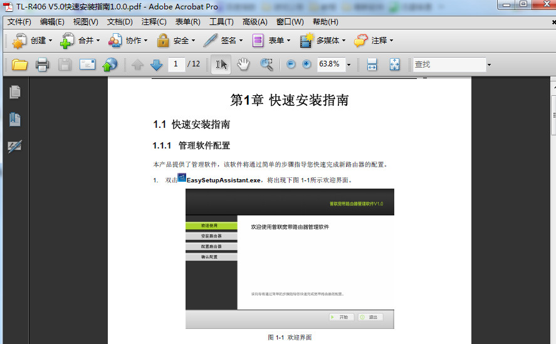Go to previous page with up arrow

[x=137, y=65]
